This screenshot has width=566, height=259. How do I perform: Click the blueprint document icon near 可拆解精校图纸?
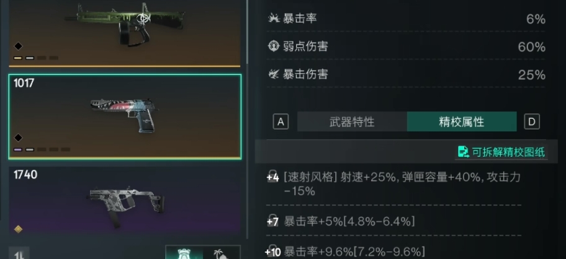pos(464,152)
